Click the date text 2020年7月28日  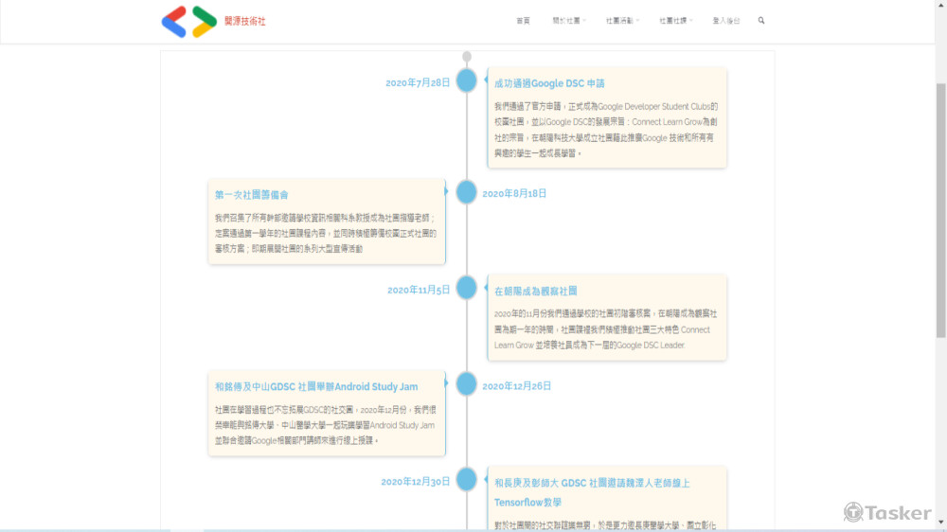tap(418, 82)
